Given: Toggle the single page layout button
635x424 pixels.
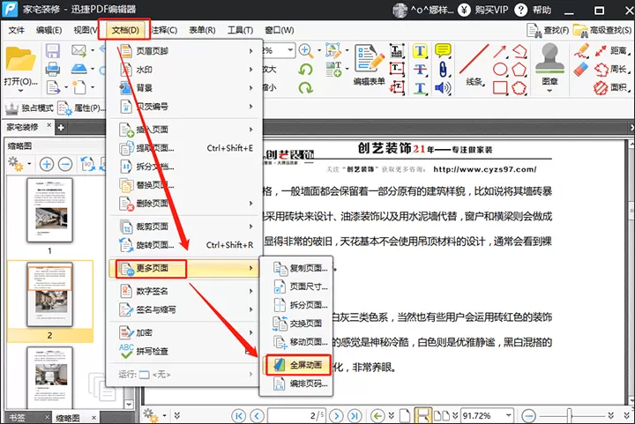Looking at the screenshot, I should coord(405,415).
